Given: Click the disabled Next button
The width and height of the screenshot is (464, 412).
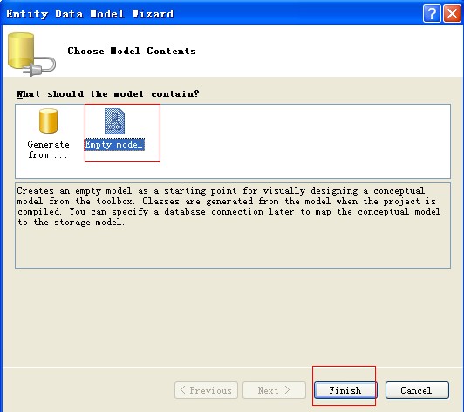Looking at the screenshot, I should tap(274, 390).
